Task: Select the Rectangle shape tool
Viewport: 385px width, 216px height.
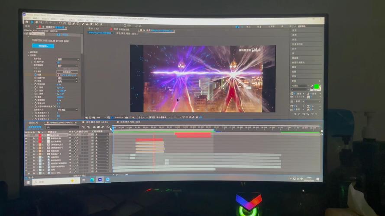Action: tap(70, 23)
